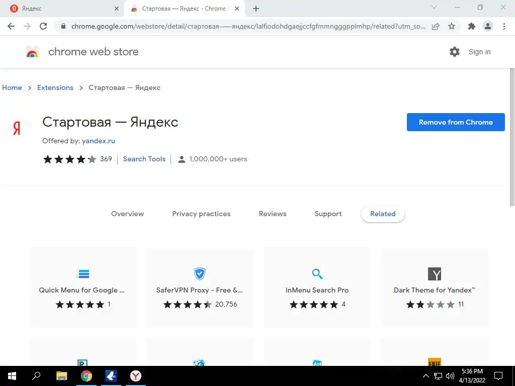
Task: Open the Privacy practices tab
Action: (x=201, y=214)
